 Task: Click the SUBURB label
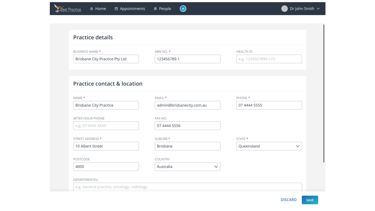161,139
